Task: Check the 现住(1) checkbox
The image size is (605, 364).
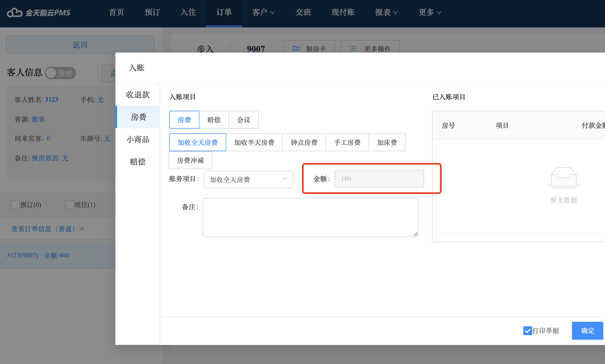Action: [69, 205]
